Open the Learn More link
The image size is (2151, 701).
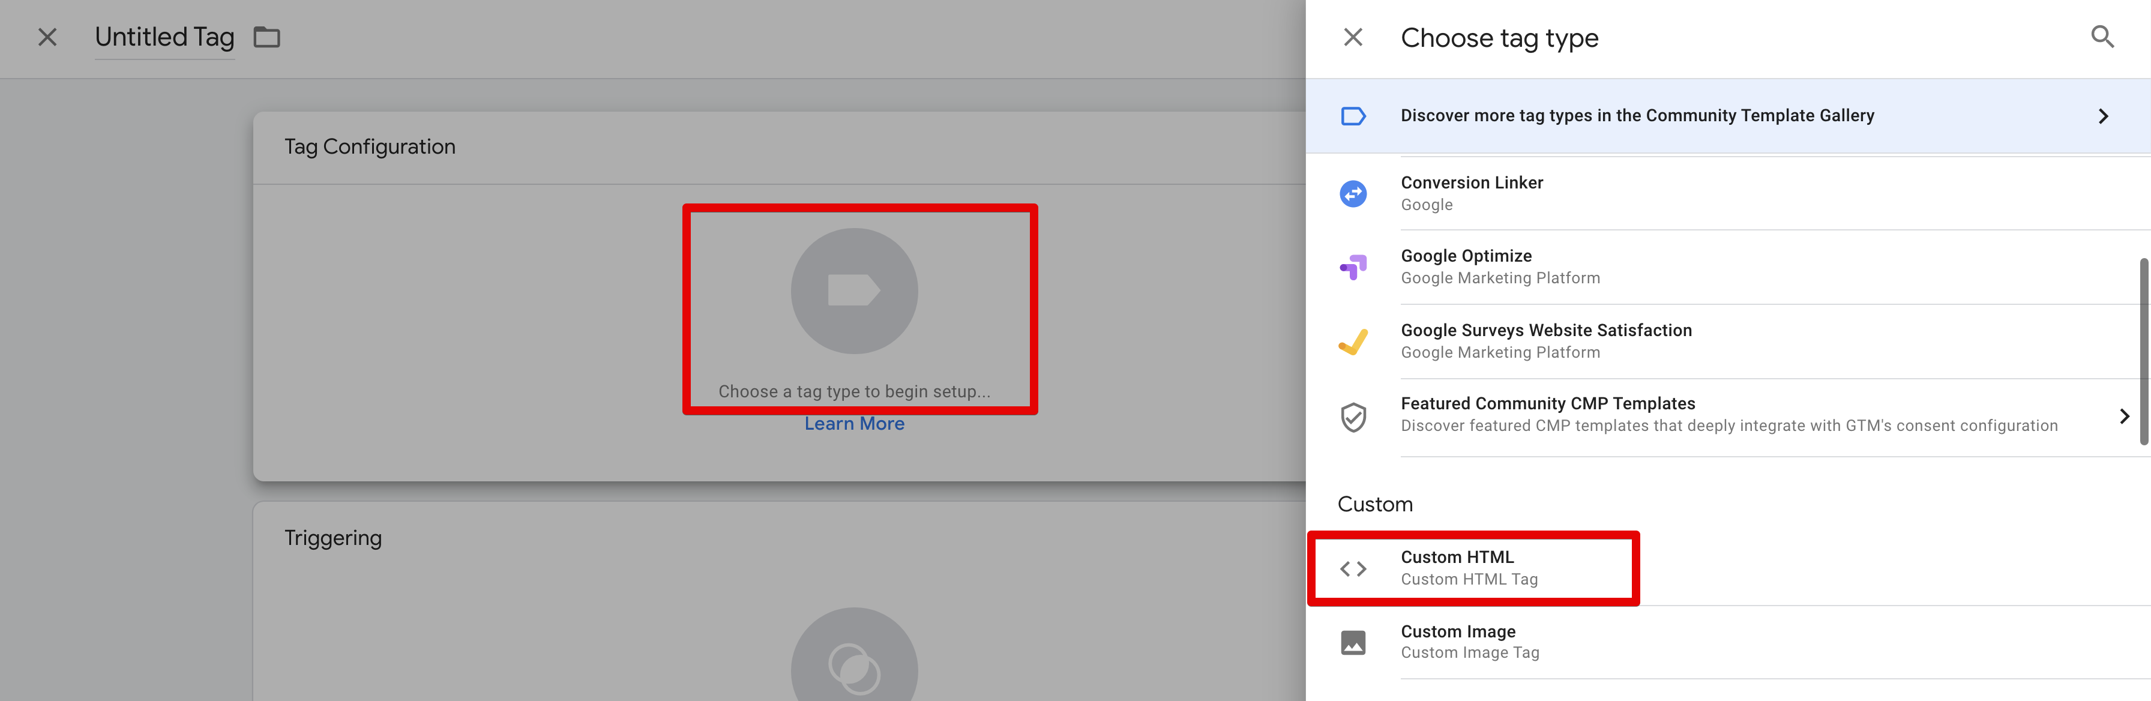pos(854,424)
